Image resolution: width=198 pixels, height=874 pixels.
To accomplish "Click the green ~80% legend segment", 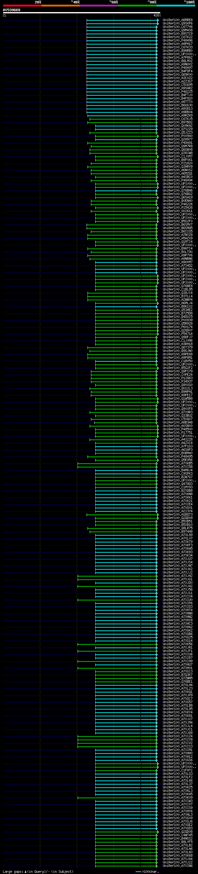I will (137, 6).
